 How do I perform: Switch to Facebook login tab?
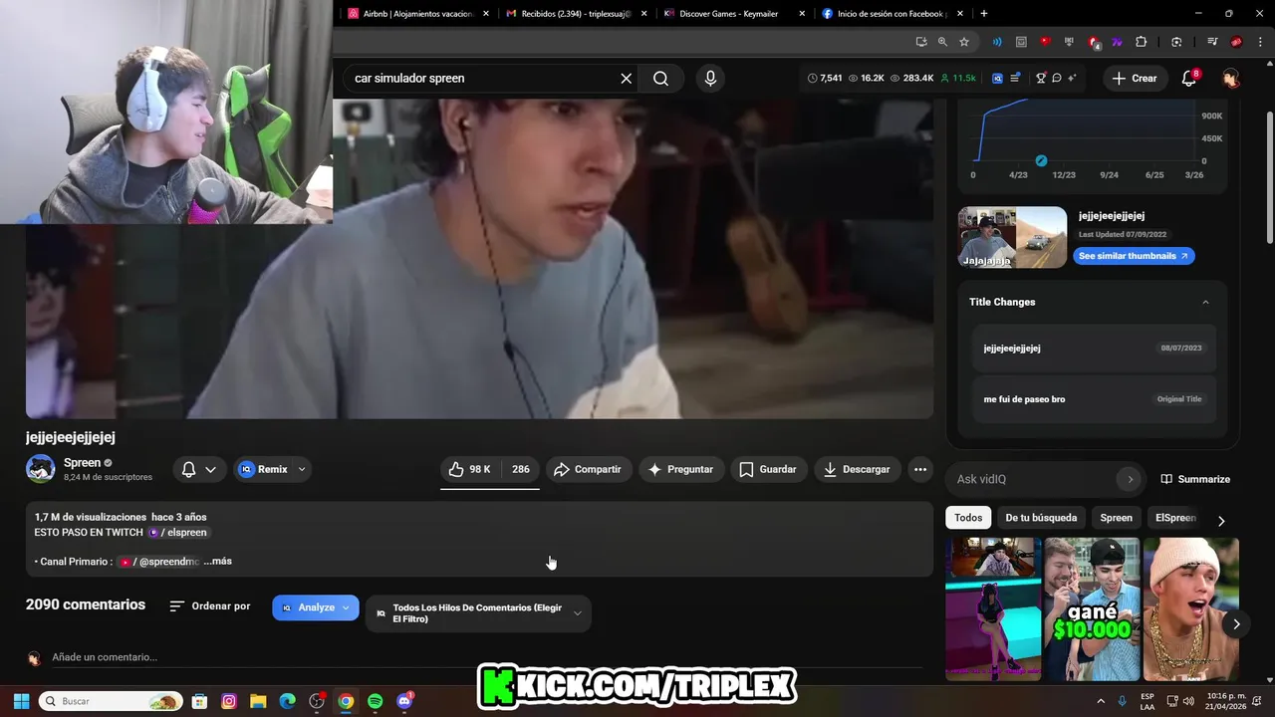click(x=892, y=14)
